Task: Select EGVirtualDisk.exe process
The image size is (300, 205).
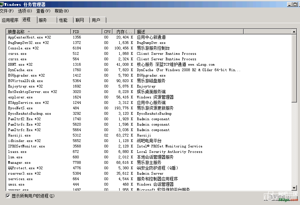Action: (149, 81)
